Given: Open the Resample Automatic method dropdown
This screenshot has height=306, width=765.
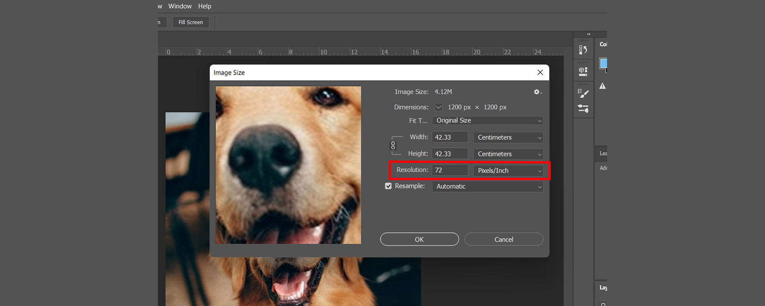Looking at the screenshot, I should (x=488, y=186).
